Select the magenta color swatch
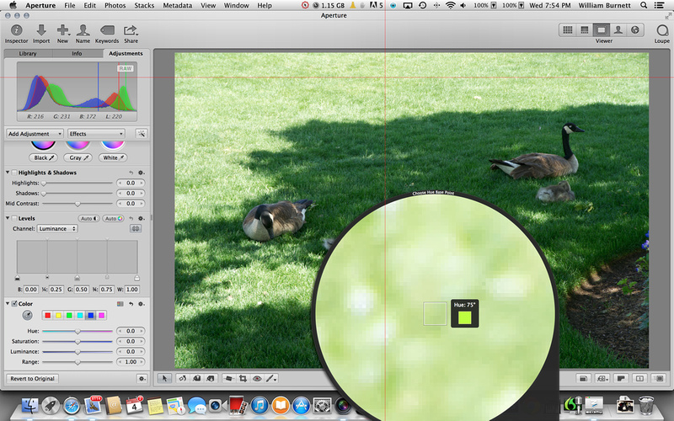The height and width of the screenshot is (421, 674). 101,315
